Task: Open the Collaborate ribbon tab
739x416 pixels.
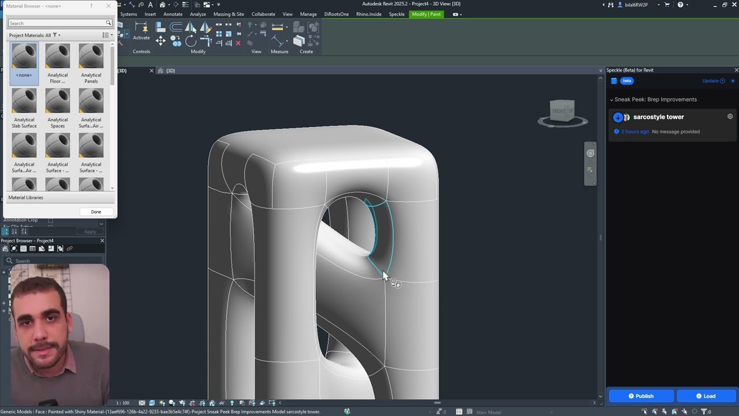Action: click(x=263, y=14)
